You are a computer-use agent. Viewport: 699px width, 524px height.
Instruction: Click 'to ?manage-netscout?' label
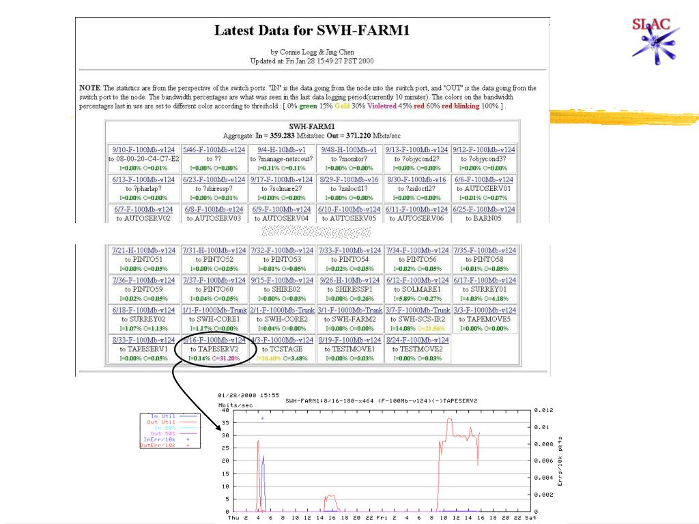(x=281, y=158)
